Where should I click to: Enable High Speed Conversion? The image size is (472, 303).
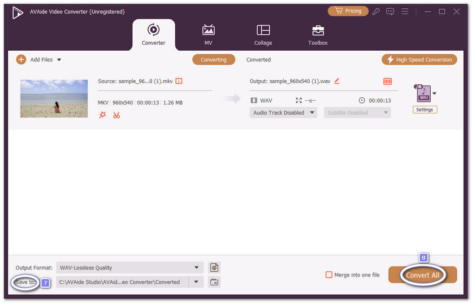[419, 60]
